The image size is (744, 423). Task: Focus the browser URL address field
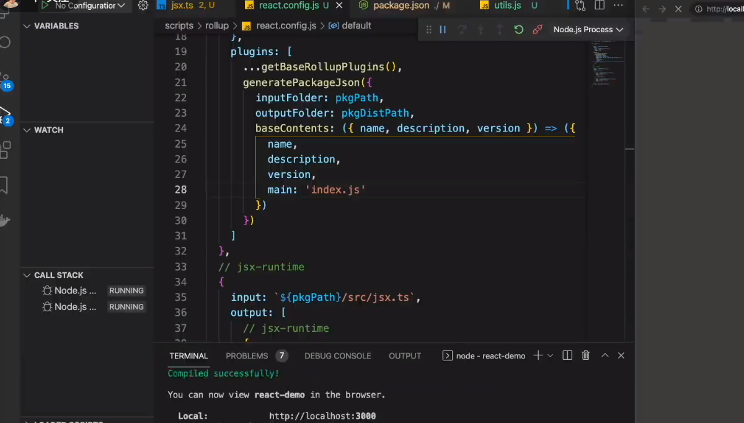point(725,9)
